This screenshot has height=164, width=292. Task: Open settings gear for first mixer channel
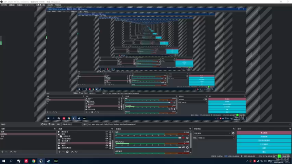point(187,138)
